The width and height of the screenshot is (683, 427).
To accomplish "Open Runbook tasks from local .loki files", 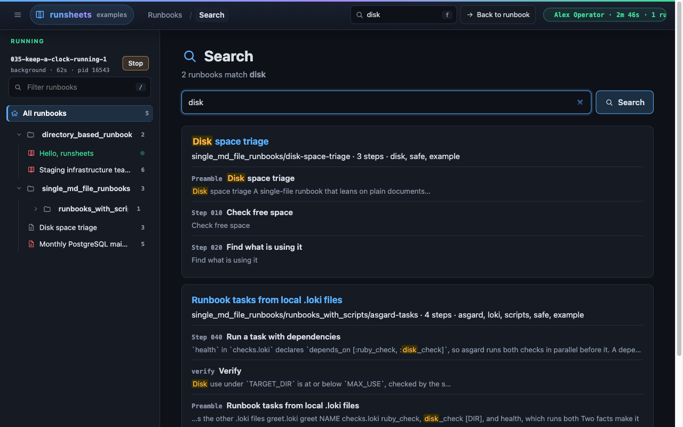I will click(x=267, y=300).
